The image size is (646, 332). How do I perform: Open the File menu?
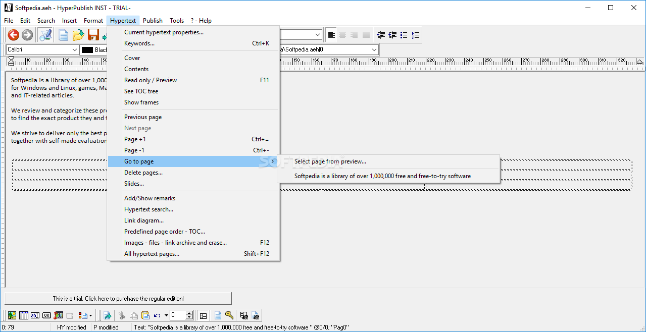[9, 21]
